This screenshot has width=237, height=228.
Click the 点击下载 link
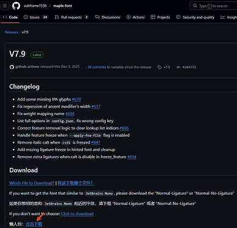click(34, 224)
